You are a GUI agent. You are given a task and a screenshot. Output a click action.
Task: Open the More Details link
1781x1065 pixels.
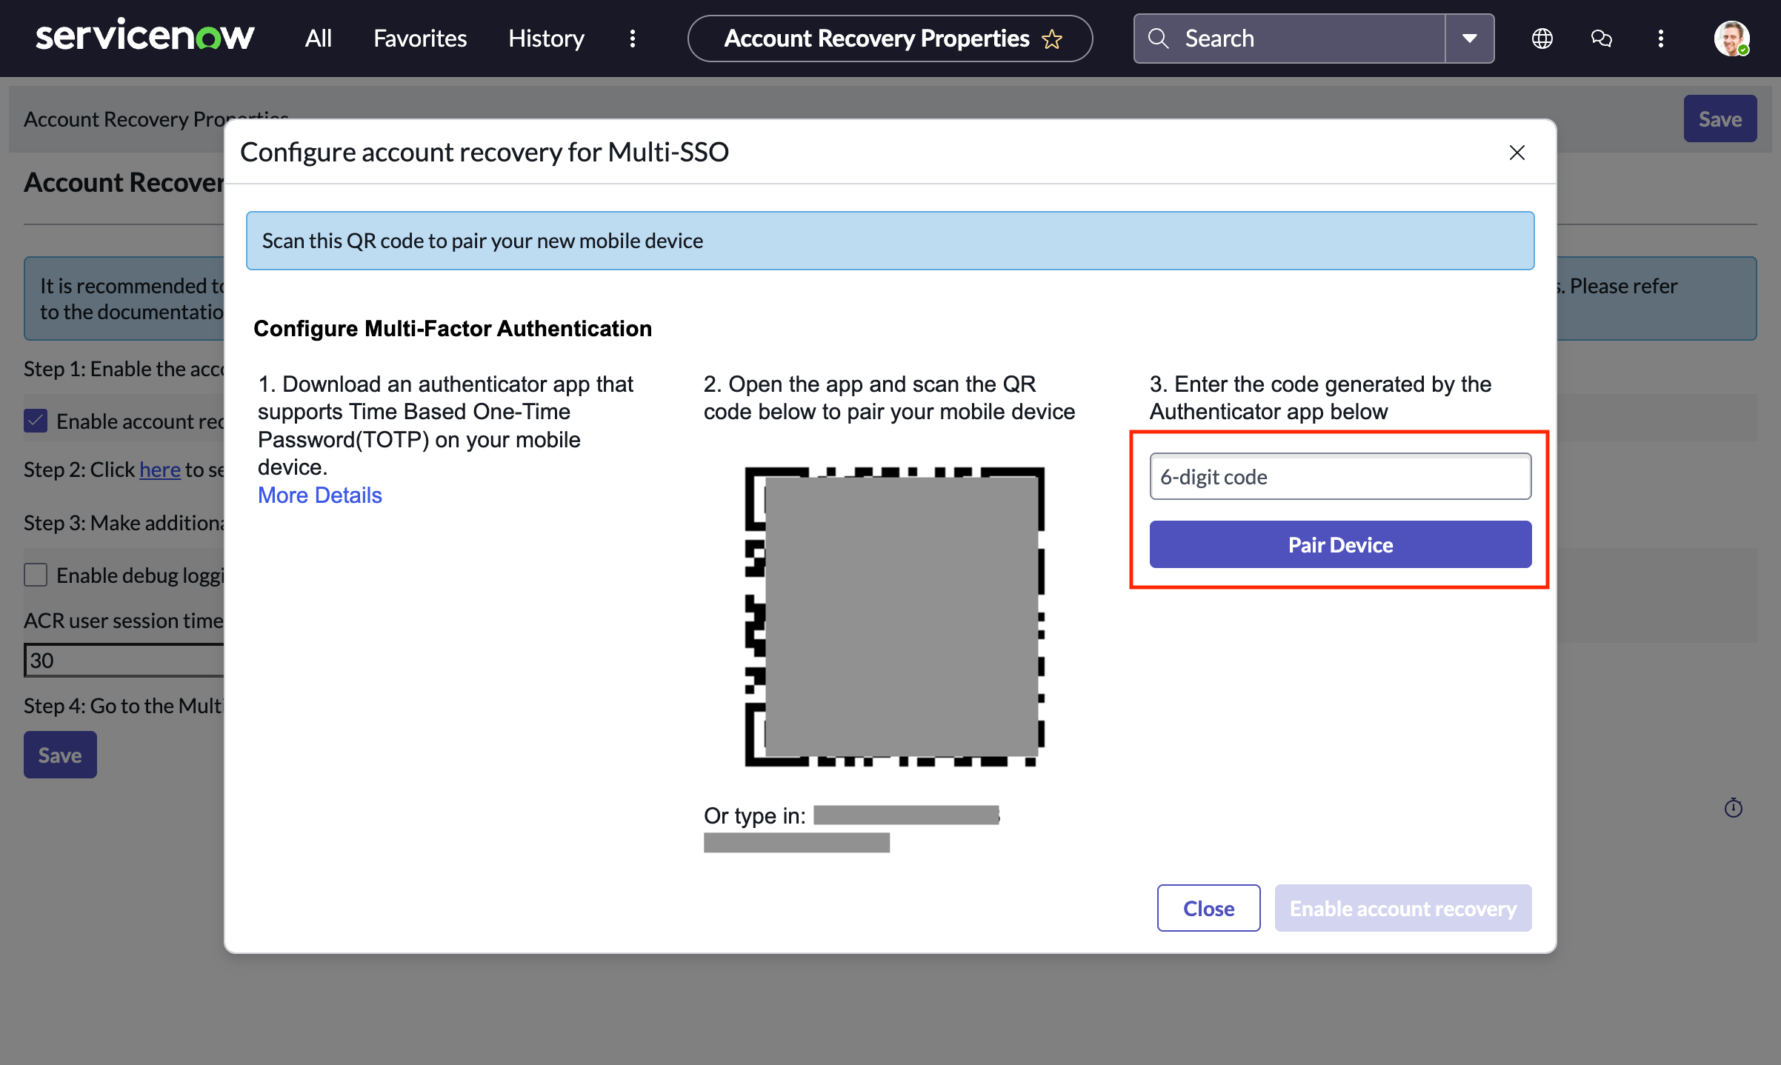[x=319, y=494]
